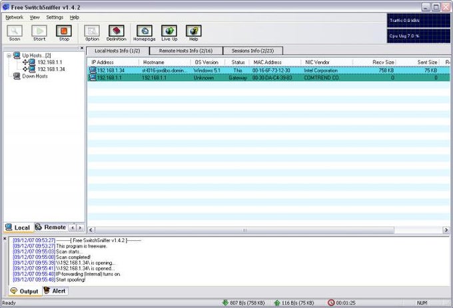Click the upload rate status bar icon
This screenshot has height=308, width=453.
pyautogui.click(x=277, y=303)
